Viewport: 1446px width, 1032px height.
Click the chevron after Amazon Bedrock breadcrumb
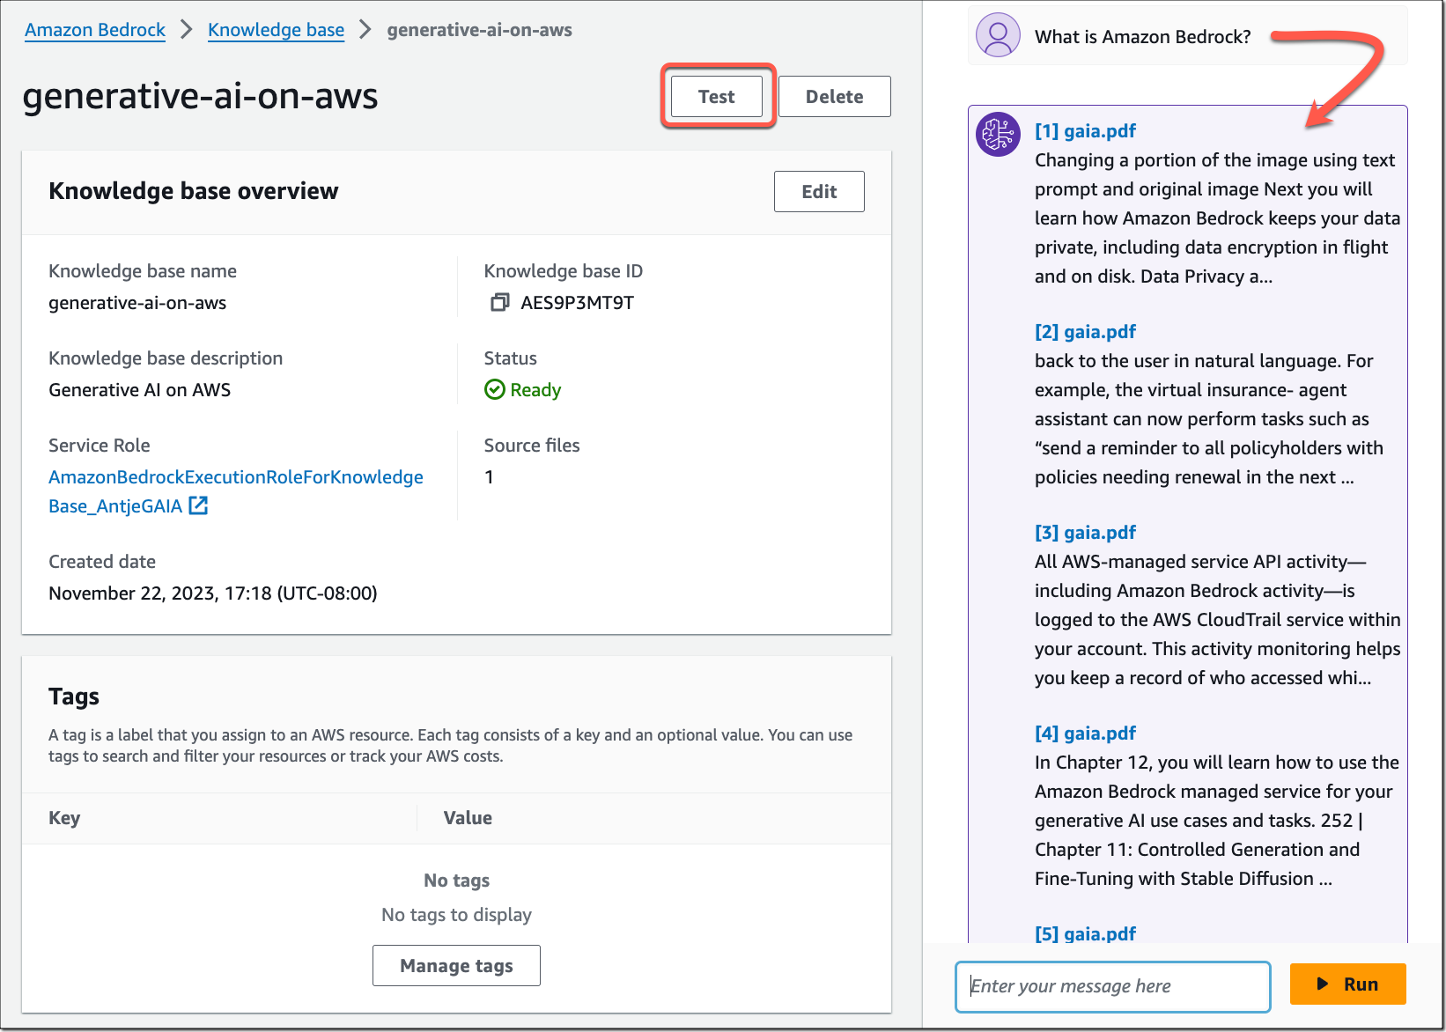pyautogui.click(x=186, y=29)
